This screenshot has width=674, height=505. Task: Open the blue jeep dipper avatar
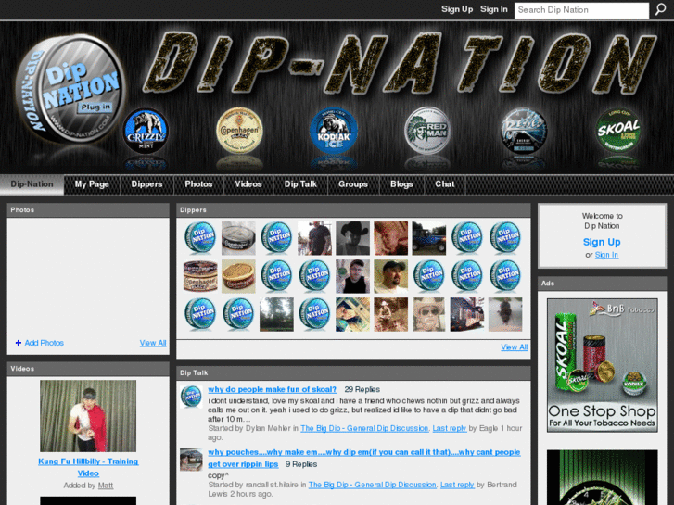[x=429, y=238]
